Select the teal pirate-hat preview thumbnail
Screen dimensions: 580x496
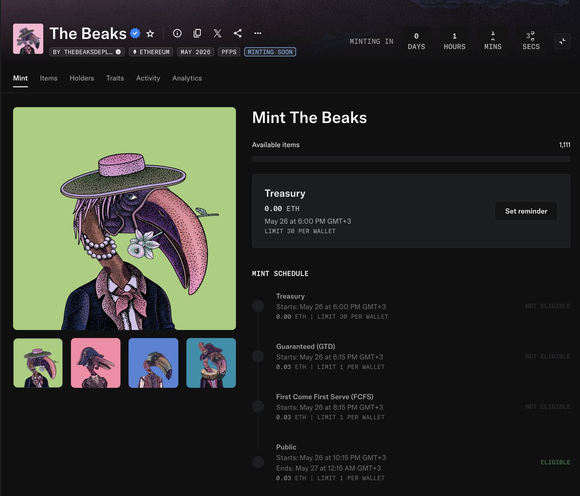click(211, 363)
